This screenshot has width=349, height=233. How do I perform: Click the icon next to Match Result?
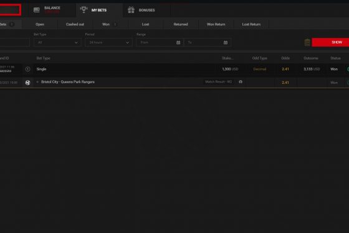click(x=241, y=82)
